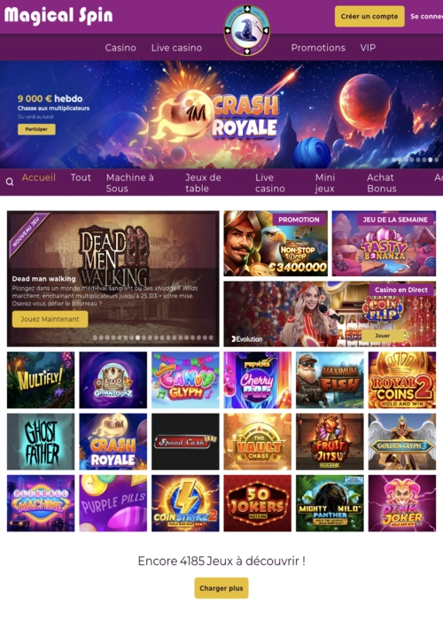Switch to Jeux de table tab
Image resolution: width=443 pixels, height=620 pixels.
click(x=203, y=182)
